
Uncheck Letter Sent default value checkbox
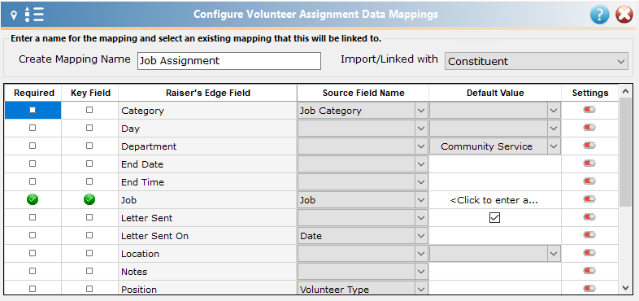(495, 218)
